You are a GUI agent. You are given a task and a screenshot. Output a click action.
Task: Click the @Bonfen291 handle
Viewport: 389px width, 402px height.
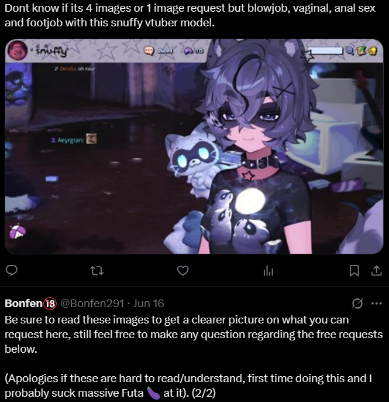[x=92, y=304]
